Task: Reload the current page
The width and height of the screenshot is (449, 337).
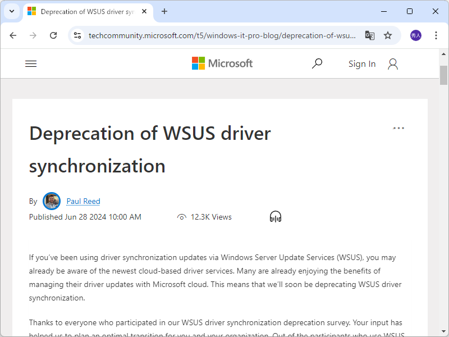Action: (53, 35)
